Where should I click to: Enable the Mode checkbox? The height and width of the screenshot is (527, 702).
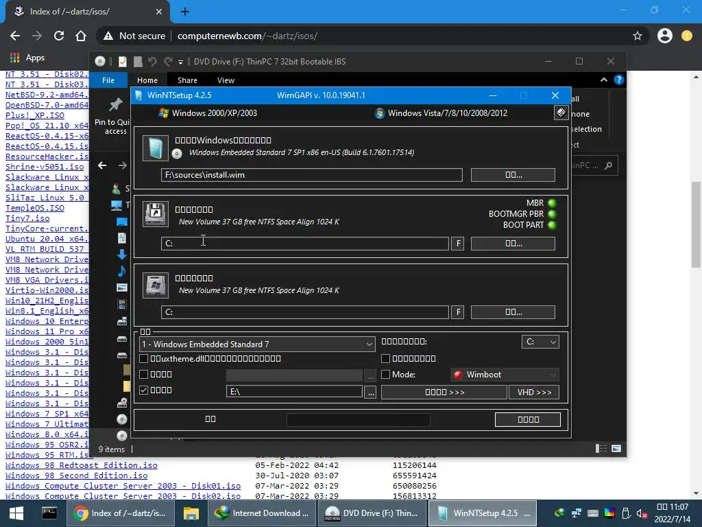pyautogui.click(x=385, y=374)
